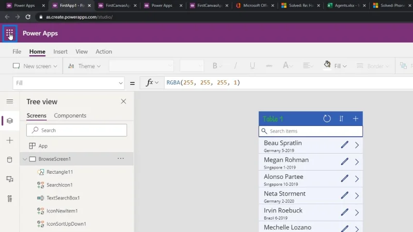The height and width of the screenshot is (232, 413).
Task: Edit Alonso Partee with pencil icon
Action: click(x=344, y=178)
